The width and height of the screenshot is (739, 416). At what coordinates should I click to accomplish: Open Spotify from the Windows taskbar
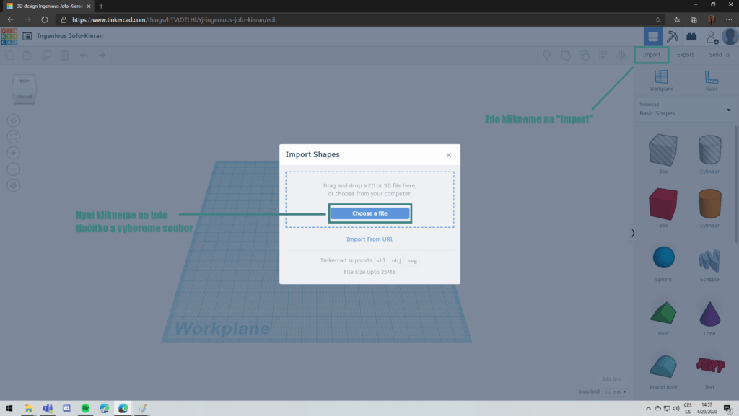click(x=85, y=408)
